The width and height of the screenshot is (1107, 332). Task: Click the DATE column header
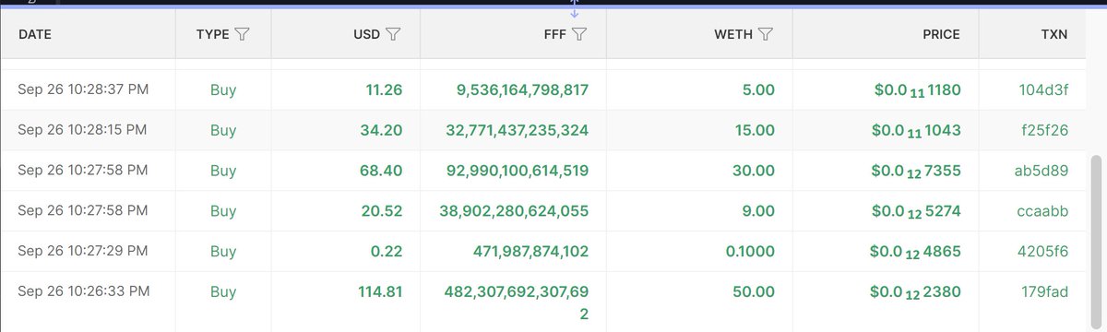tap(35, 34)
